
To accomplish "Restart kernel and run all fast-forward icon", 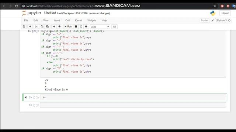I will (x=86, y=26).
